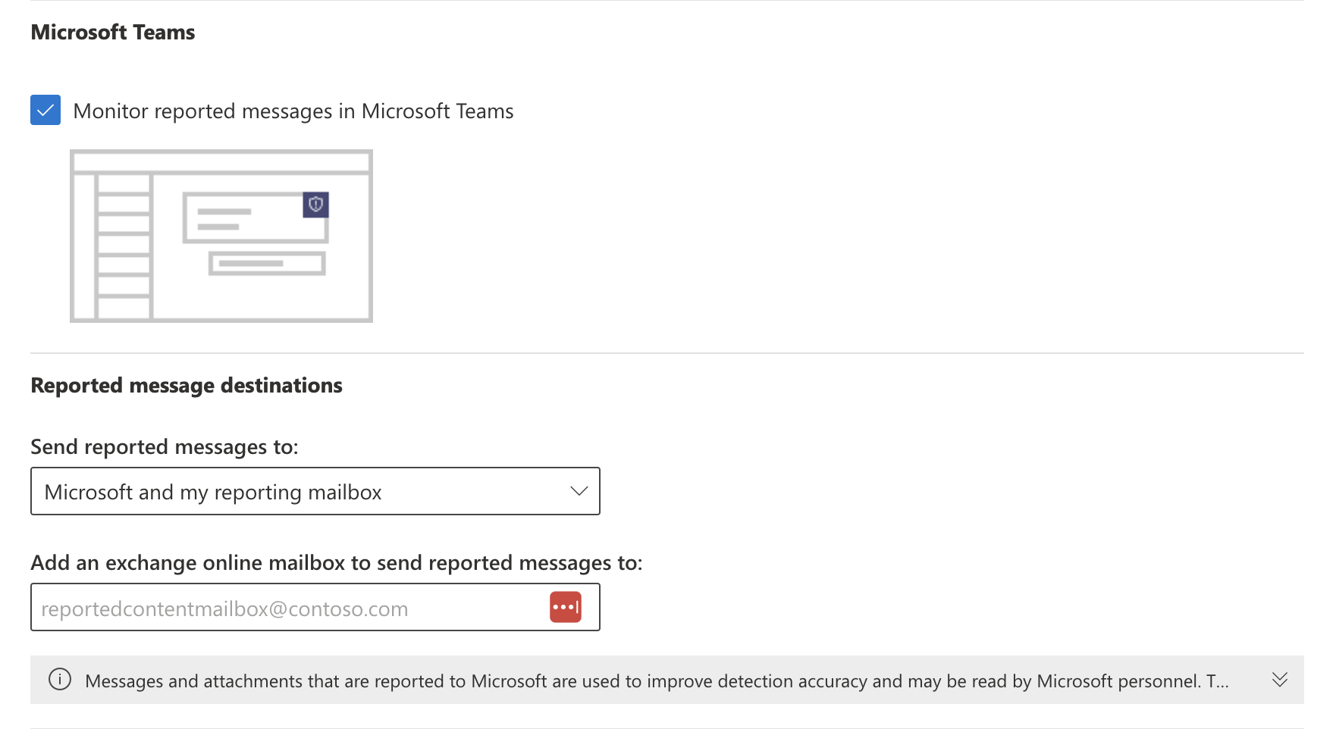Image resolution: width=1333 pixels, height=729 pixels.
Task: Click the shield icon in the Teams preview illustration
Action: coord(315,205)
